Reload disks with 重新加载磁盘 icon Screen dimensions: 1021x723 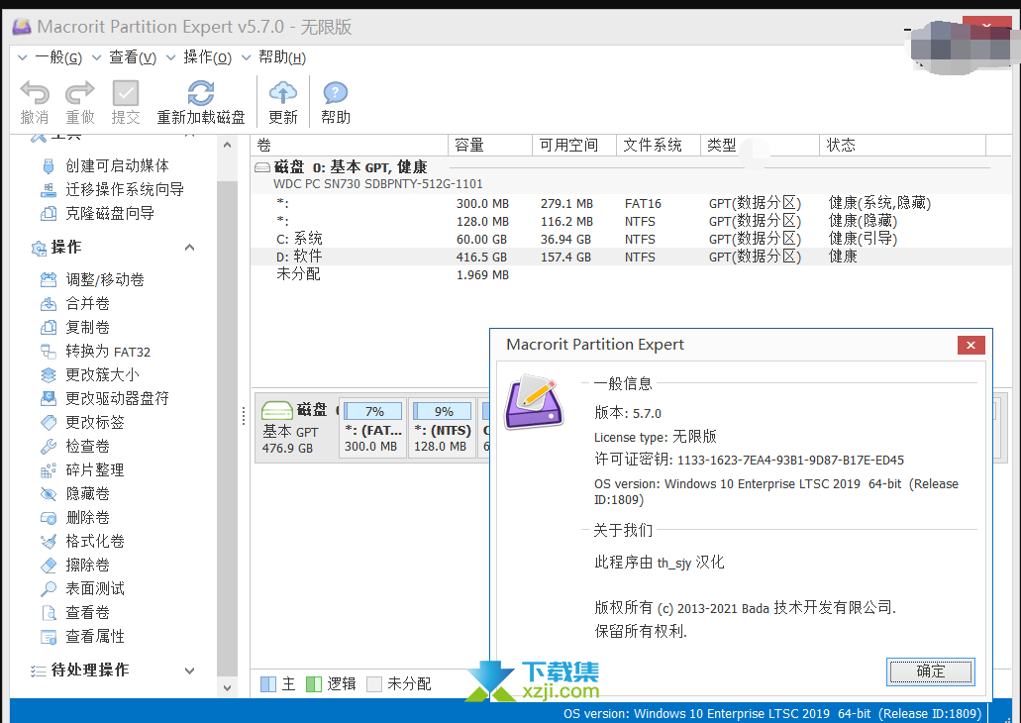pos(201,93)
